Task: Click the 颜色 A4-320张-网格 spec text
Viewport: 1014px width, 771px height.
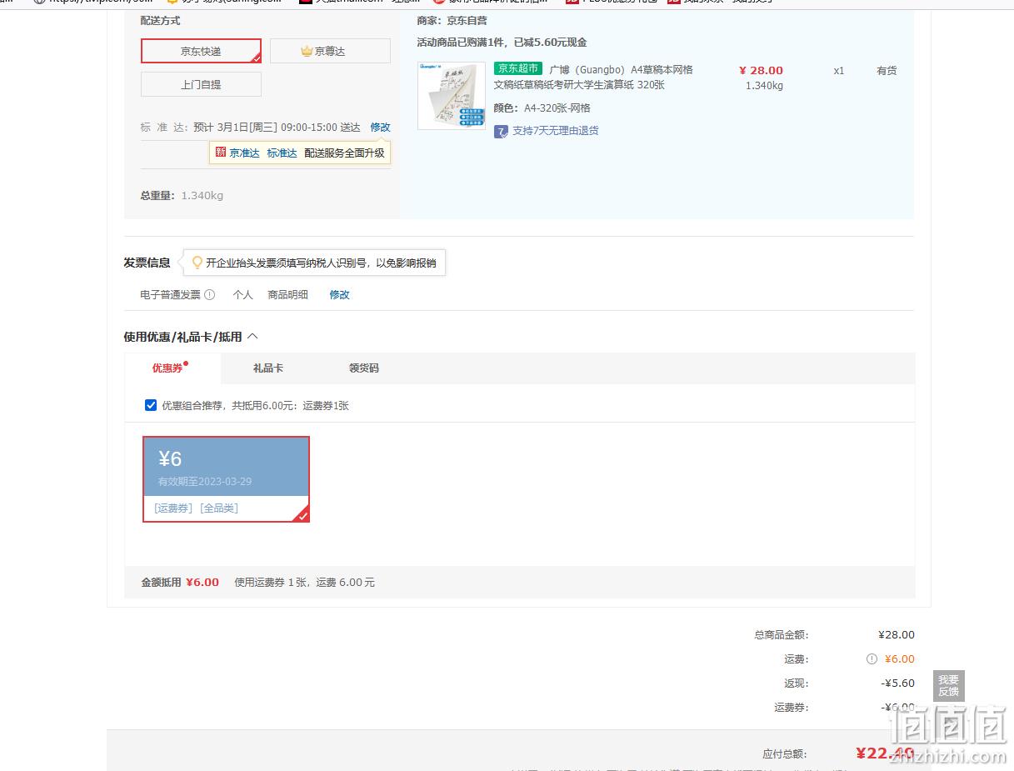Action: [542, 108]
